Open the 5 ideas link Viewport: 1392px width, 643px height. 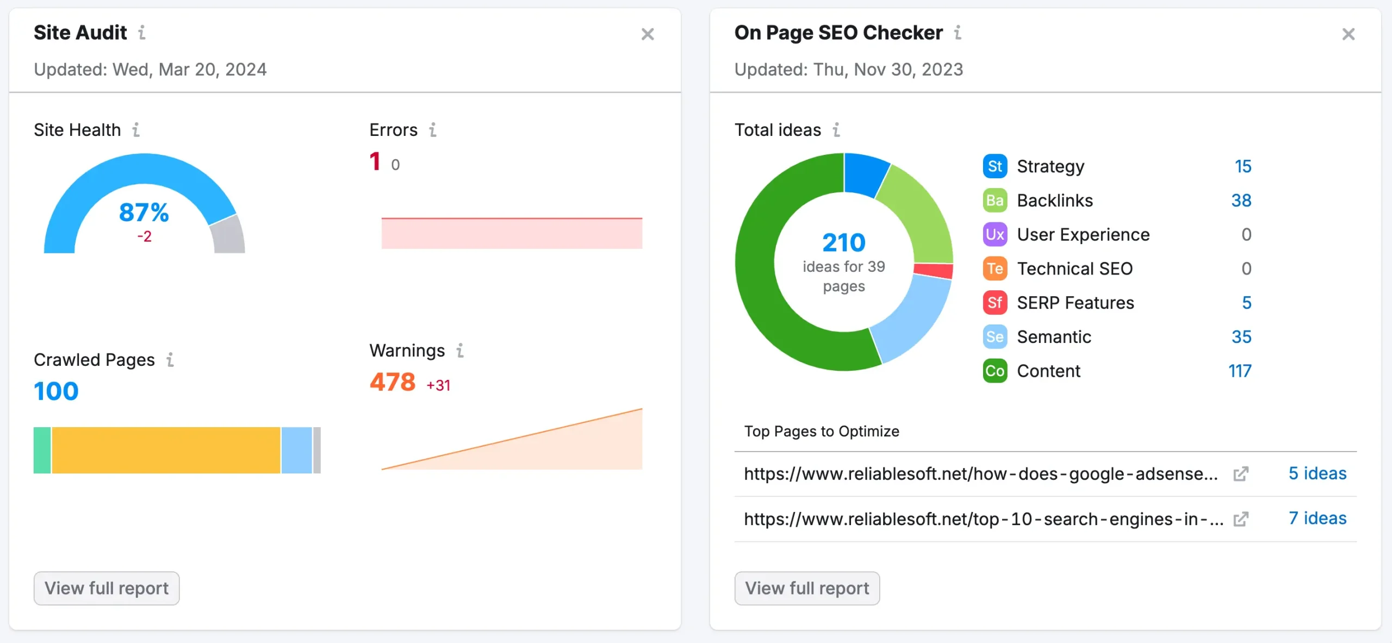point(1317,473)
